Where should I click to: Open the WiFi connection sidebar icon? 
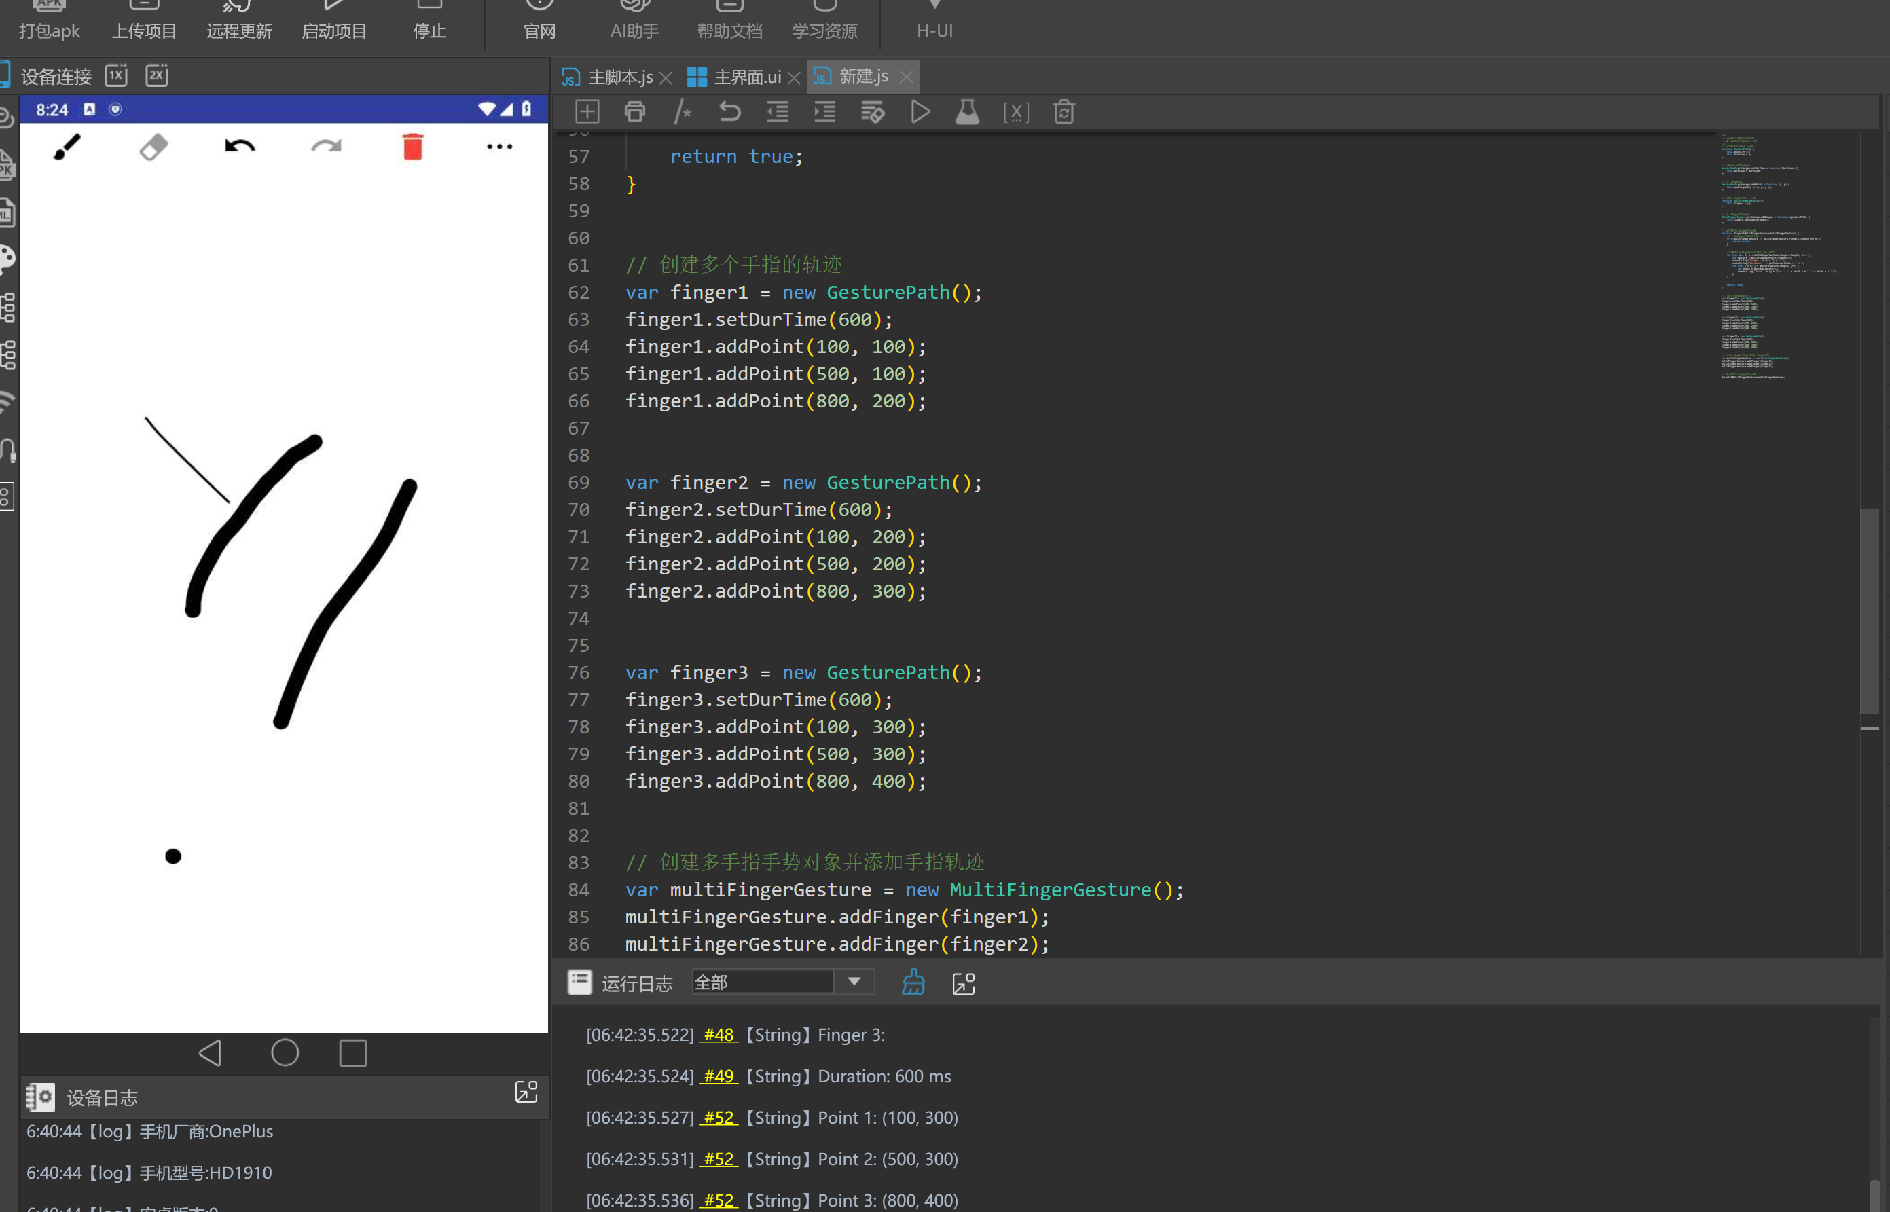coord(8,402)
